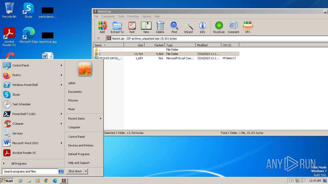Open Control Panel from pinned programs list
The height and width of the screenshot is (184, 328).
tap(33, 65)
